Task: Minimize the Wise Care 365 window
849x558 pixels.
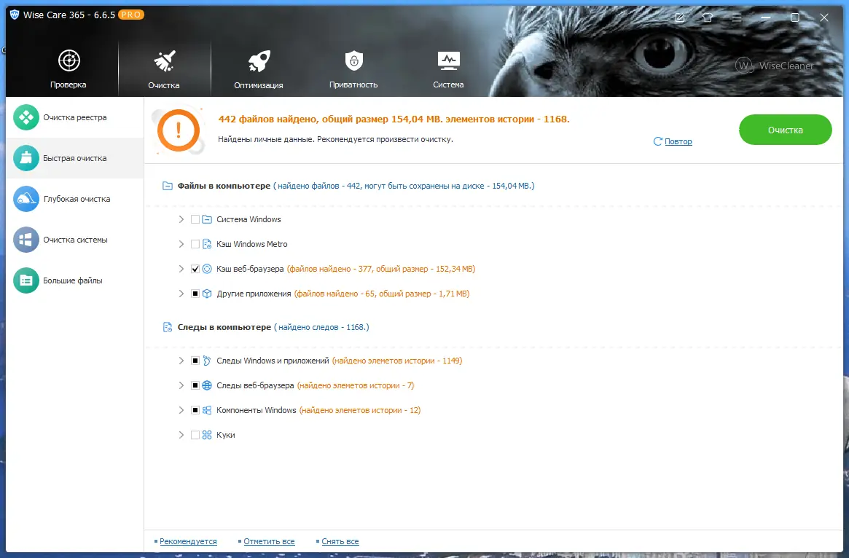Action: [766, 18]
